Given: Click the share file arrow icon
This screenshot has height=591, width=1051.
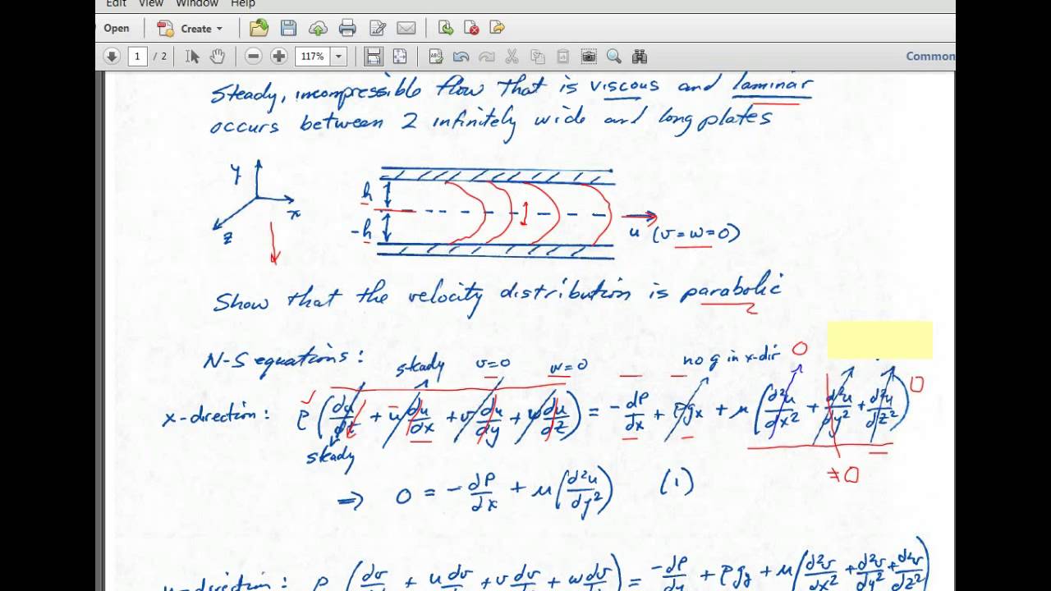Looking at the screenshot, I should click(497, 28).
